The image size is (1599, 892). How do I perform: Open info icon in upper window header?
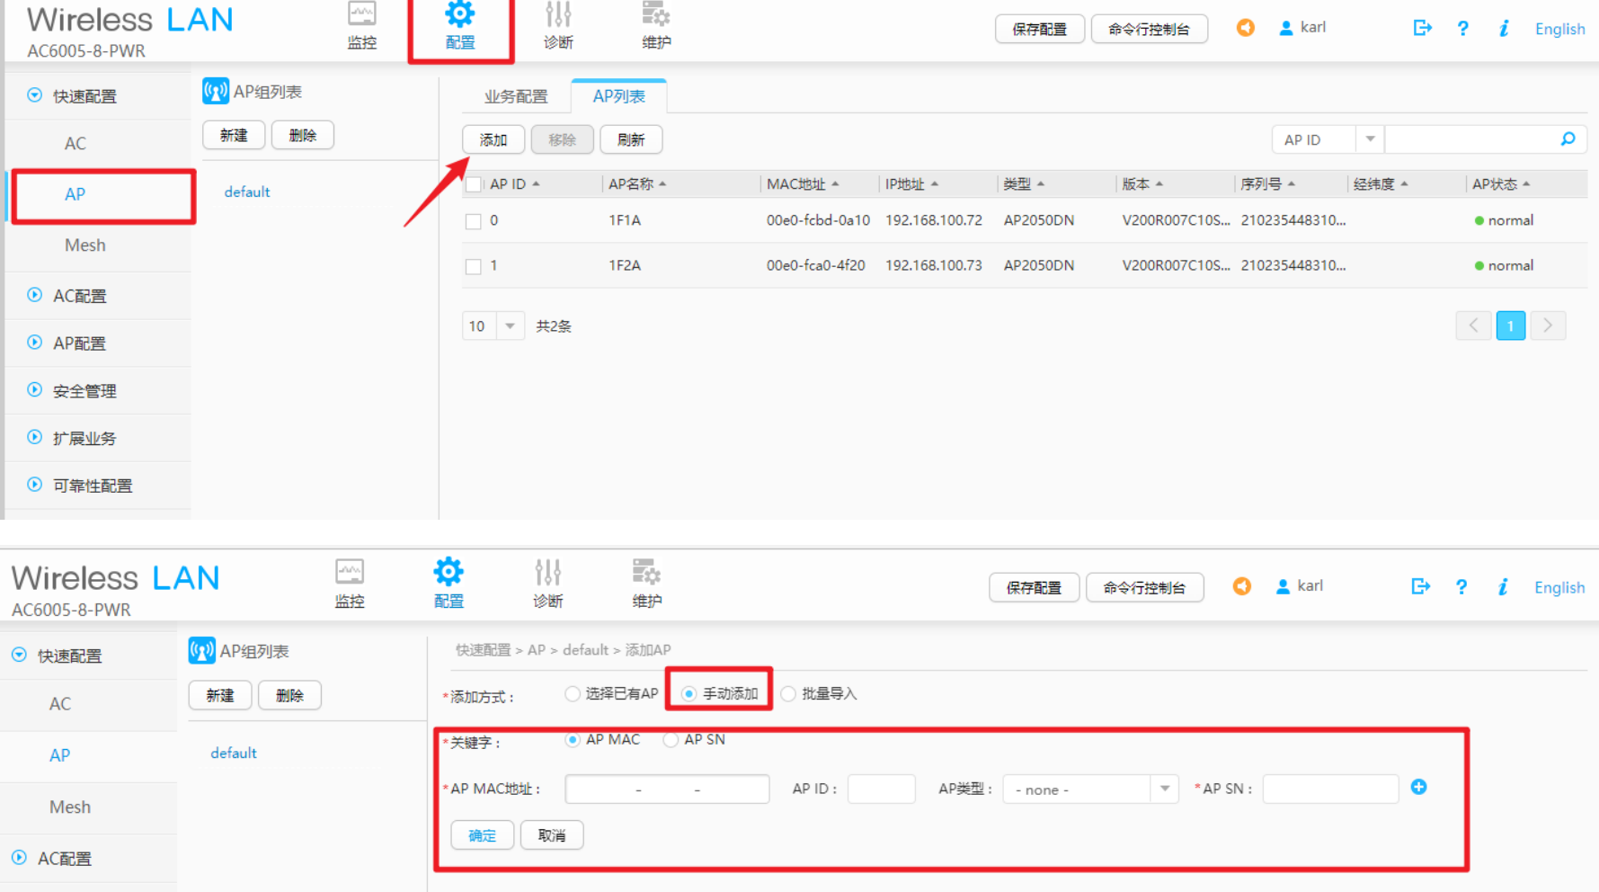coord(1504,28)
